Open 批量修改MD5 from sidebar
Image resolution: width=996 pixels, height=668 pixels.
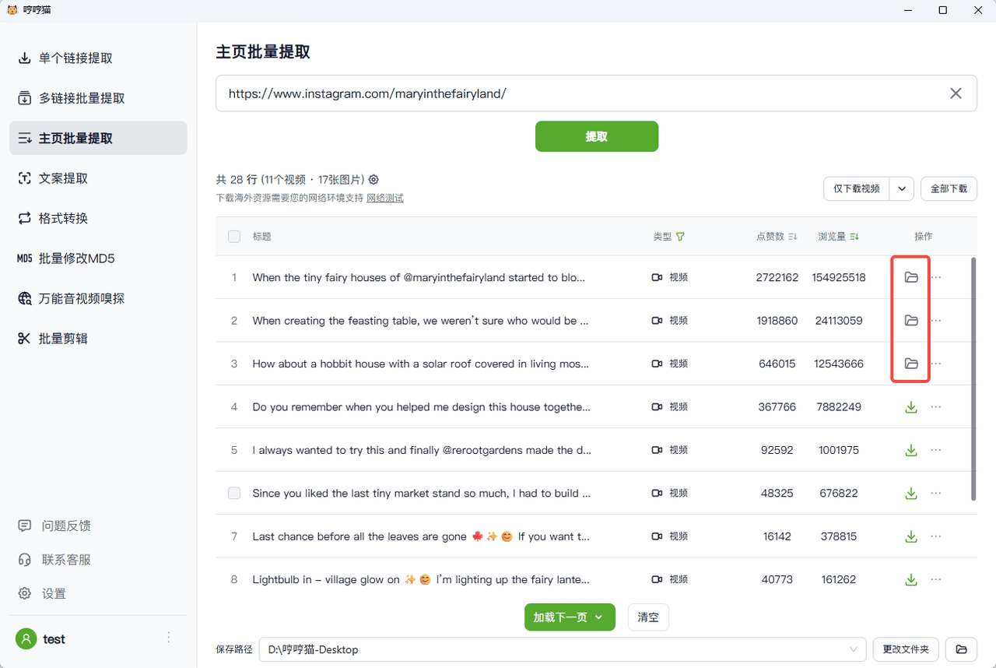76,258
